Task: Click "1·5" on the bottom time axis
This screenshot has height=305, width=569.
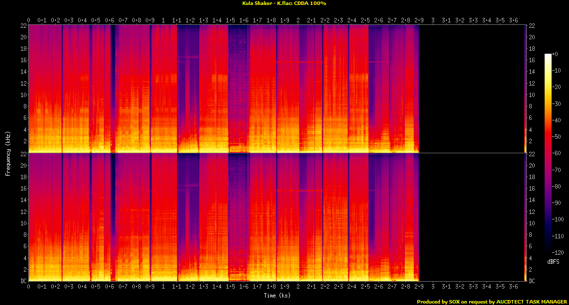Action: (x=231, y=287)
